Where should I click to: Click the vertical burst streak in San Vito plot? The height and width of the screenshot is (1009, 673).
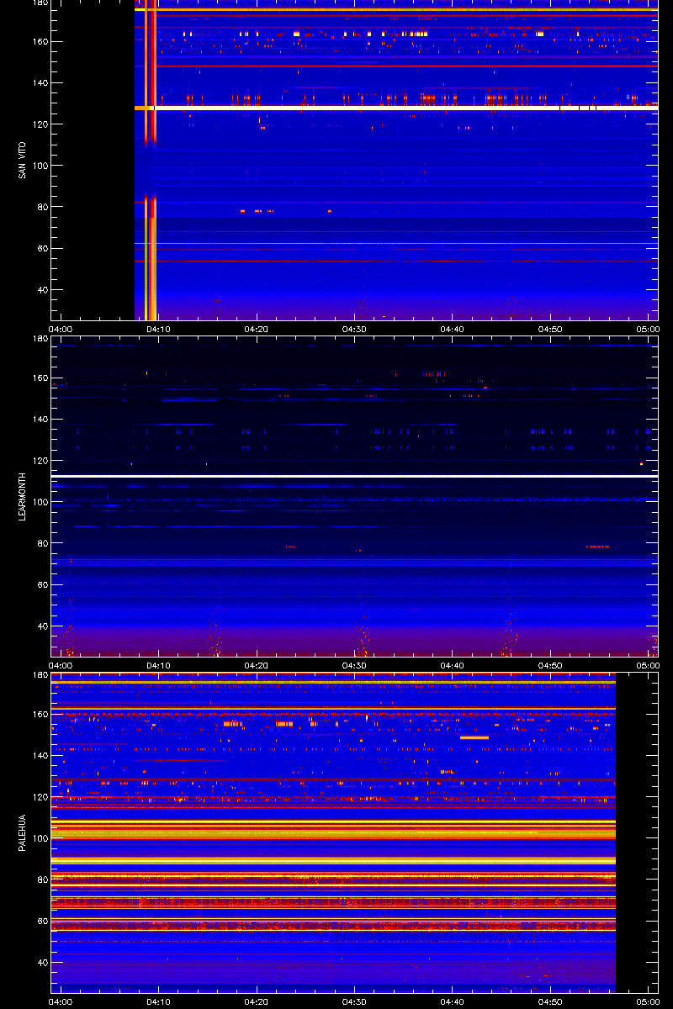151,160
